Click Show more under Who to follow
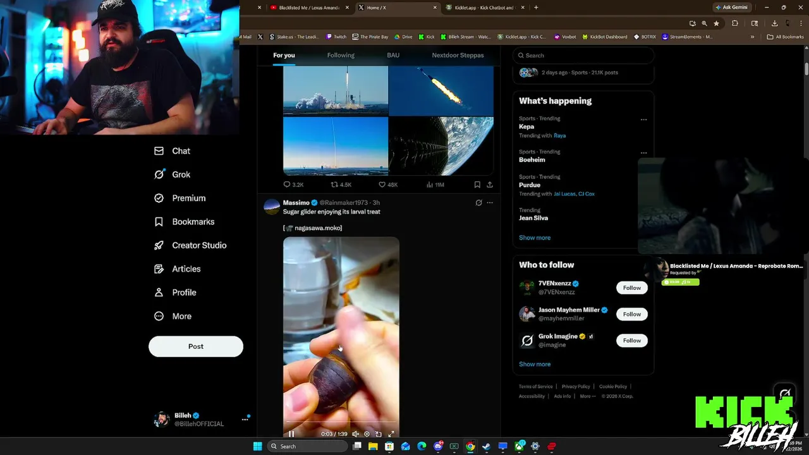Image resolution: width=809 pixels, height=455 pixels. [535, 364]
